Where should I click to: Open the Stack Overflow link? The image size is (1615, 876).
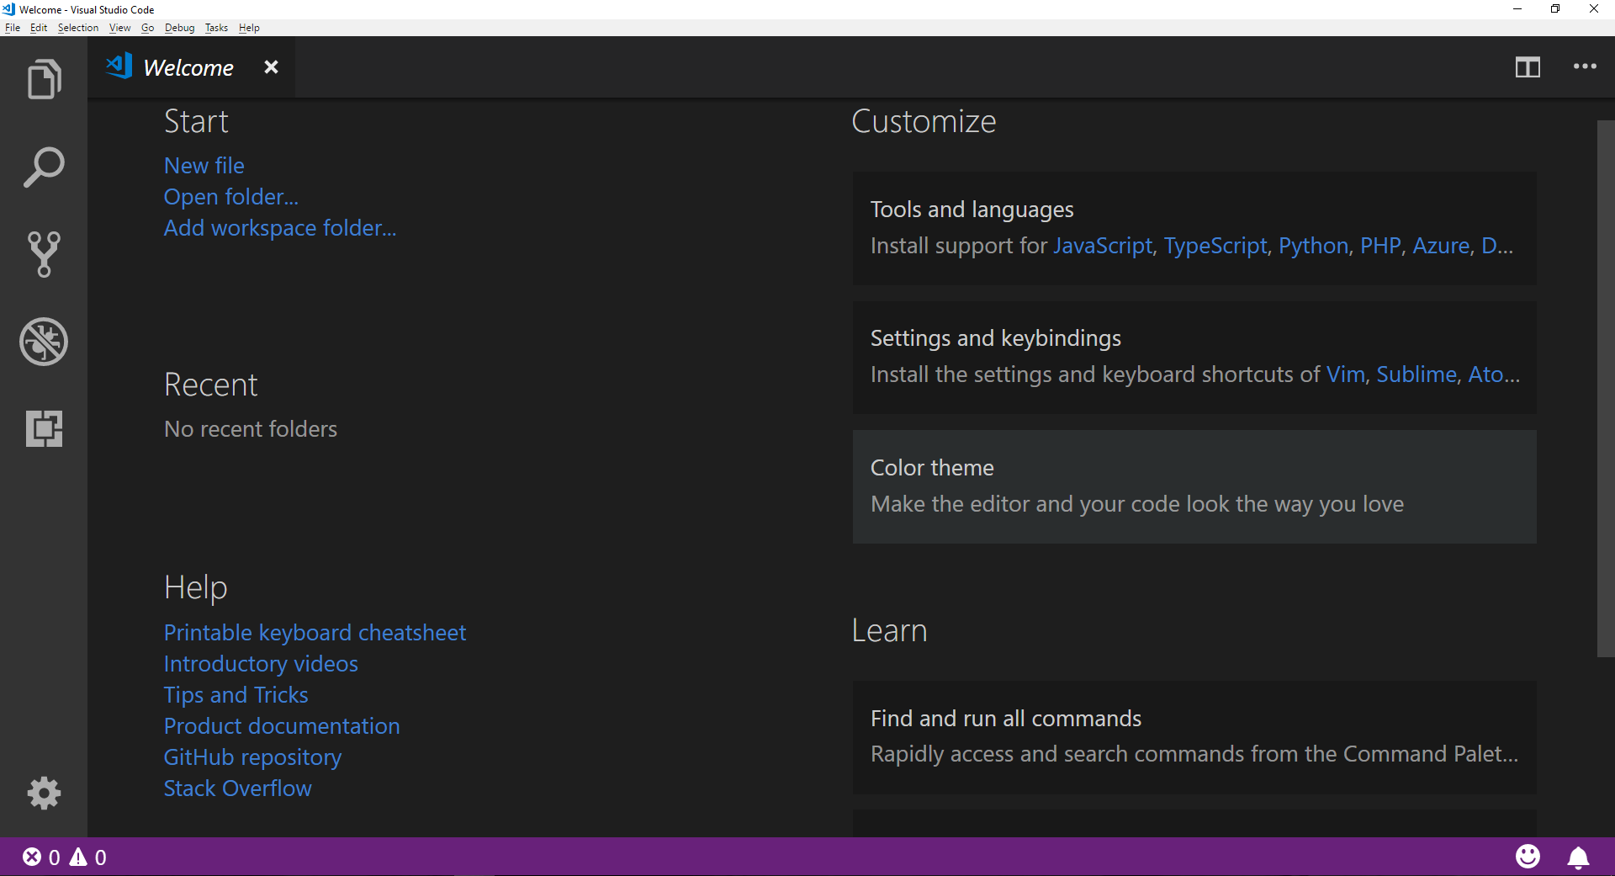tap(238, 788)
